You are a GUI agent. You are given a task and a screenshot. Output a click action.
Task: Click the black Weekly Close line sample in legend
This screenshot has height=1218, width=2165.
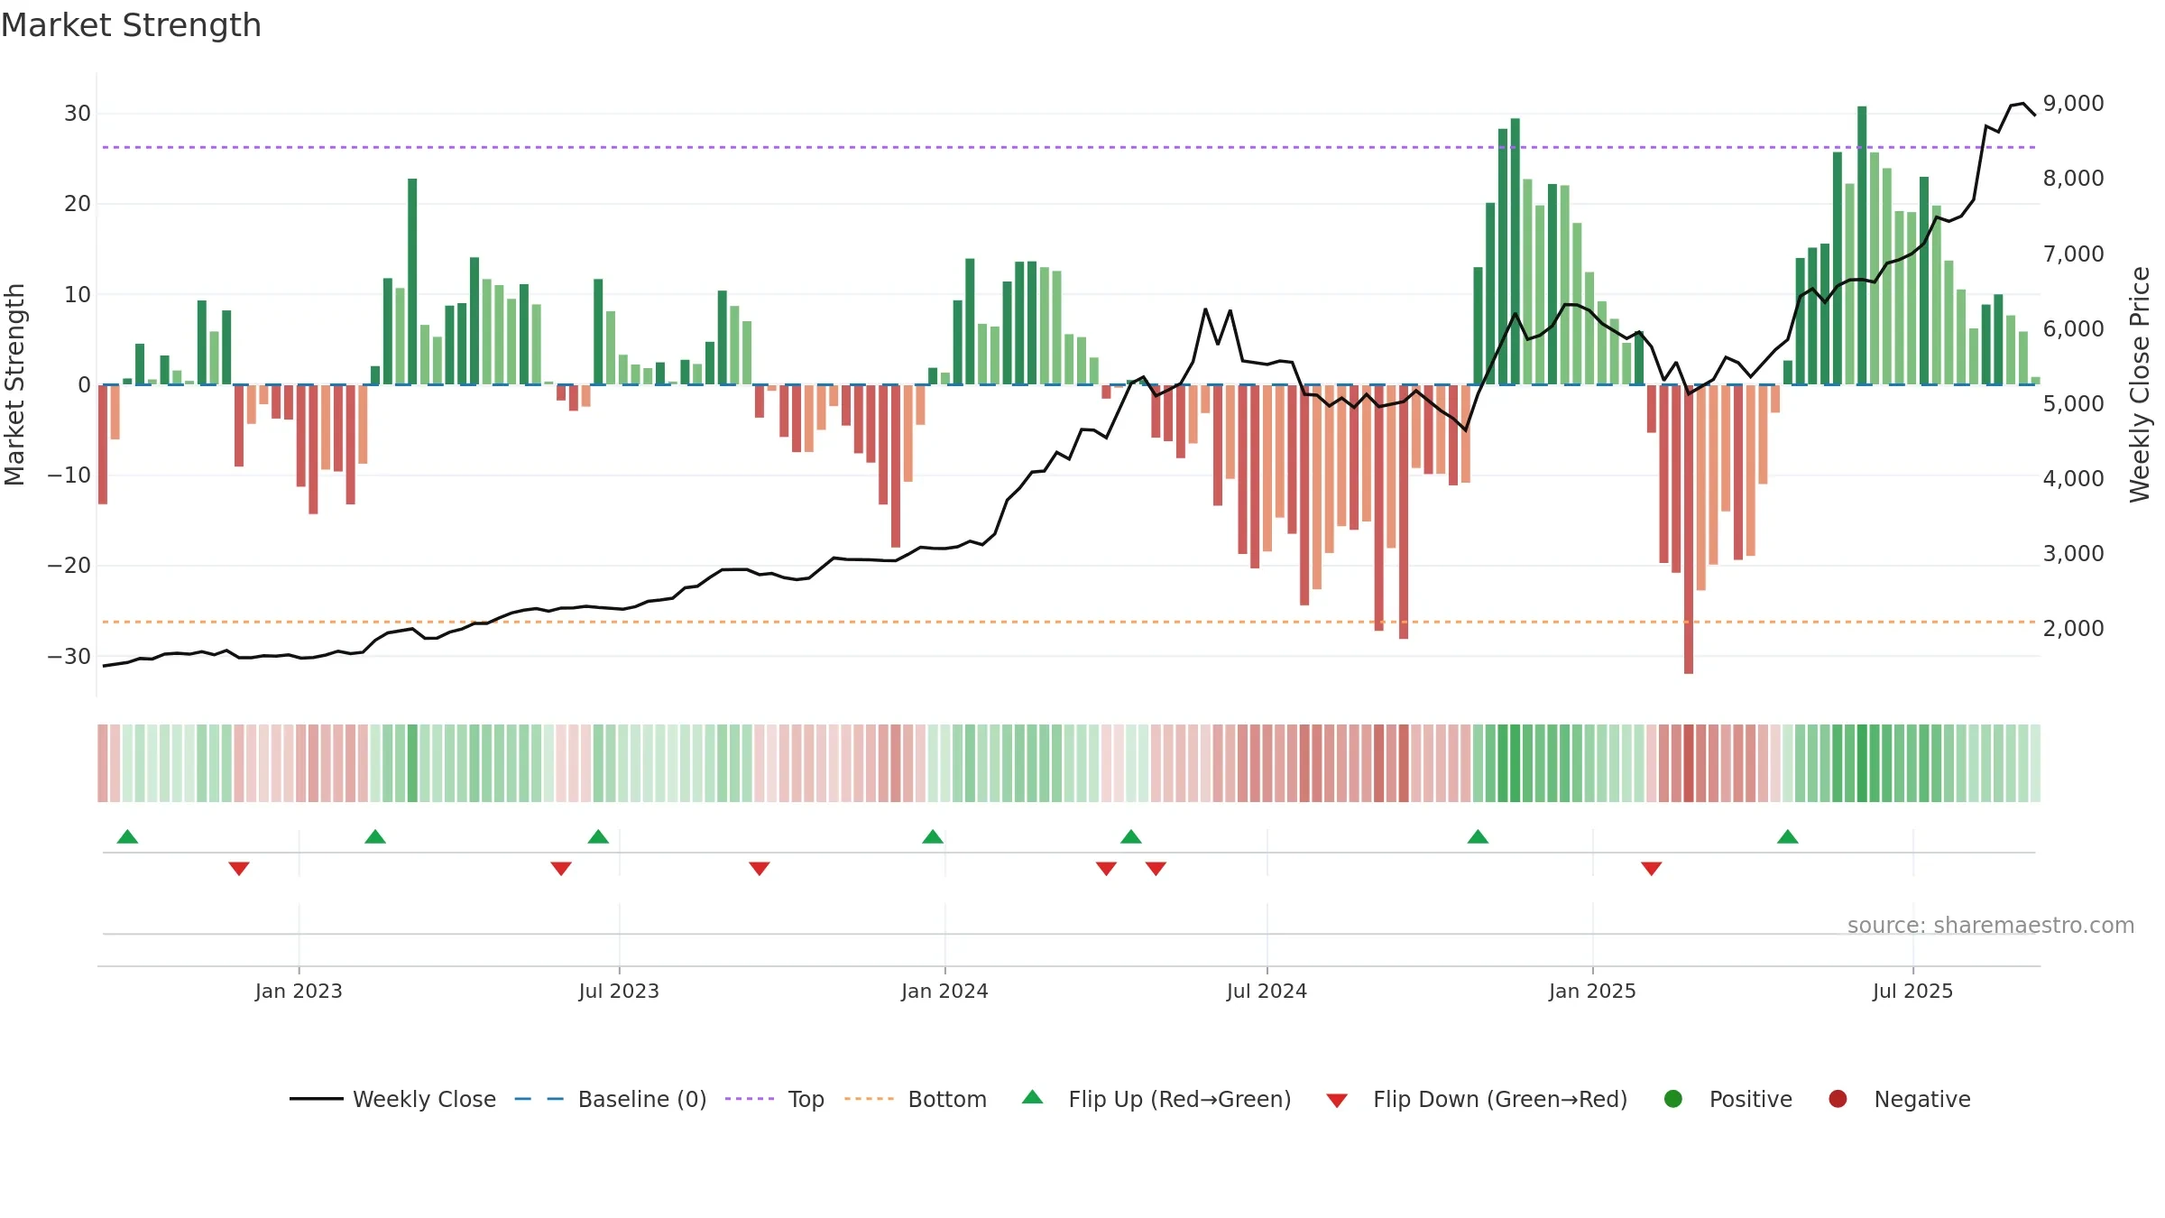(x=317, y=1099)
